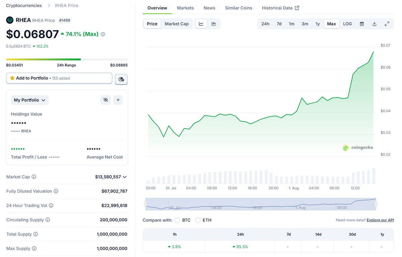Click the chart navigator overview strip

pos(261,204)
